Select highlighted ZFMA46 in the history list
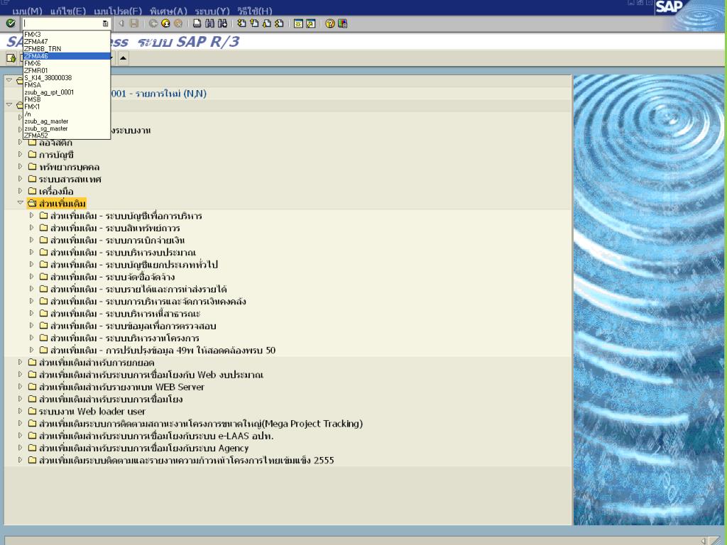The height and width of the screenshot is (545, 727). 67,56
